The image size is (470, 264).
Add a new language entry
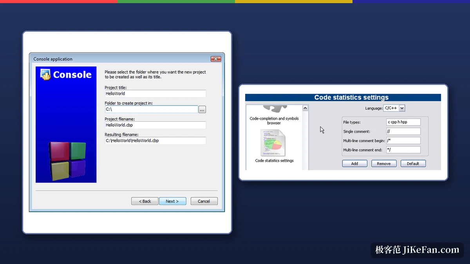(355, 163)
